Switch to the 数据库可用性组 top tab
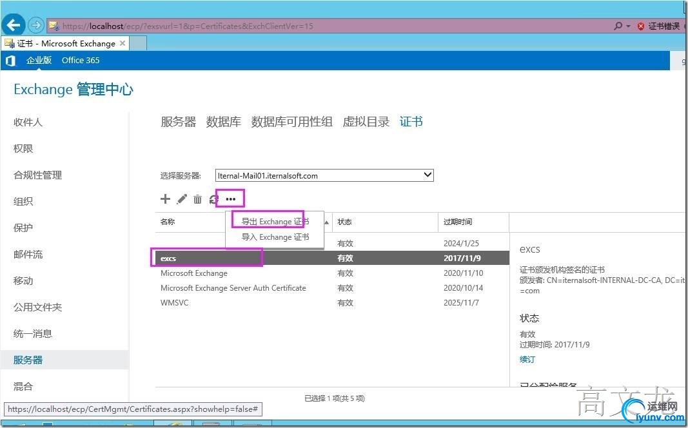 click(292, 121)
